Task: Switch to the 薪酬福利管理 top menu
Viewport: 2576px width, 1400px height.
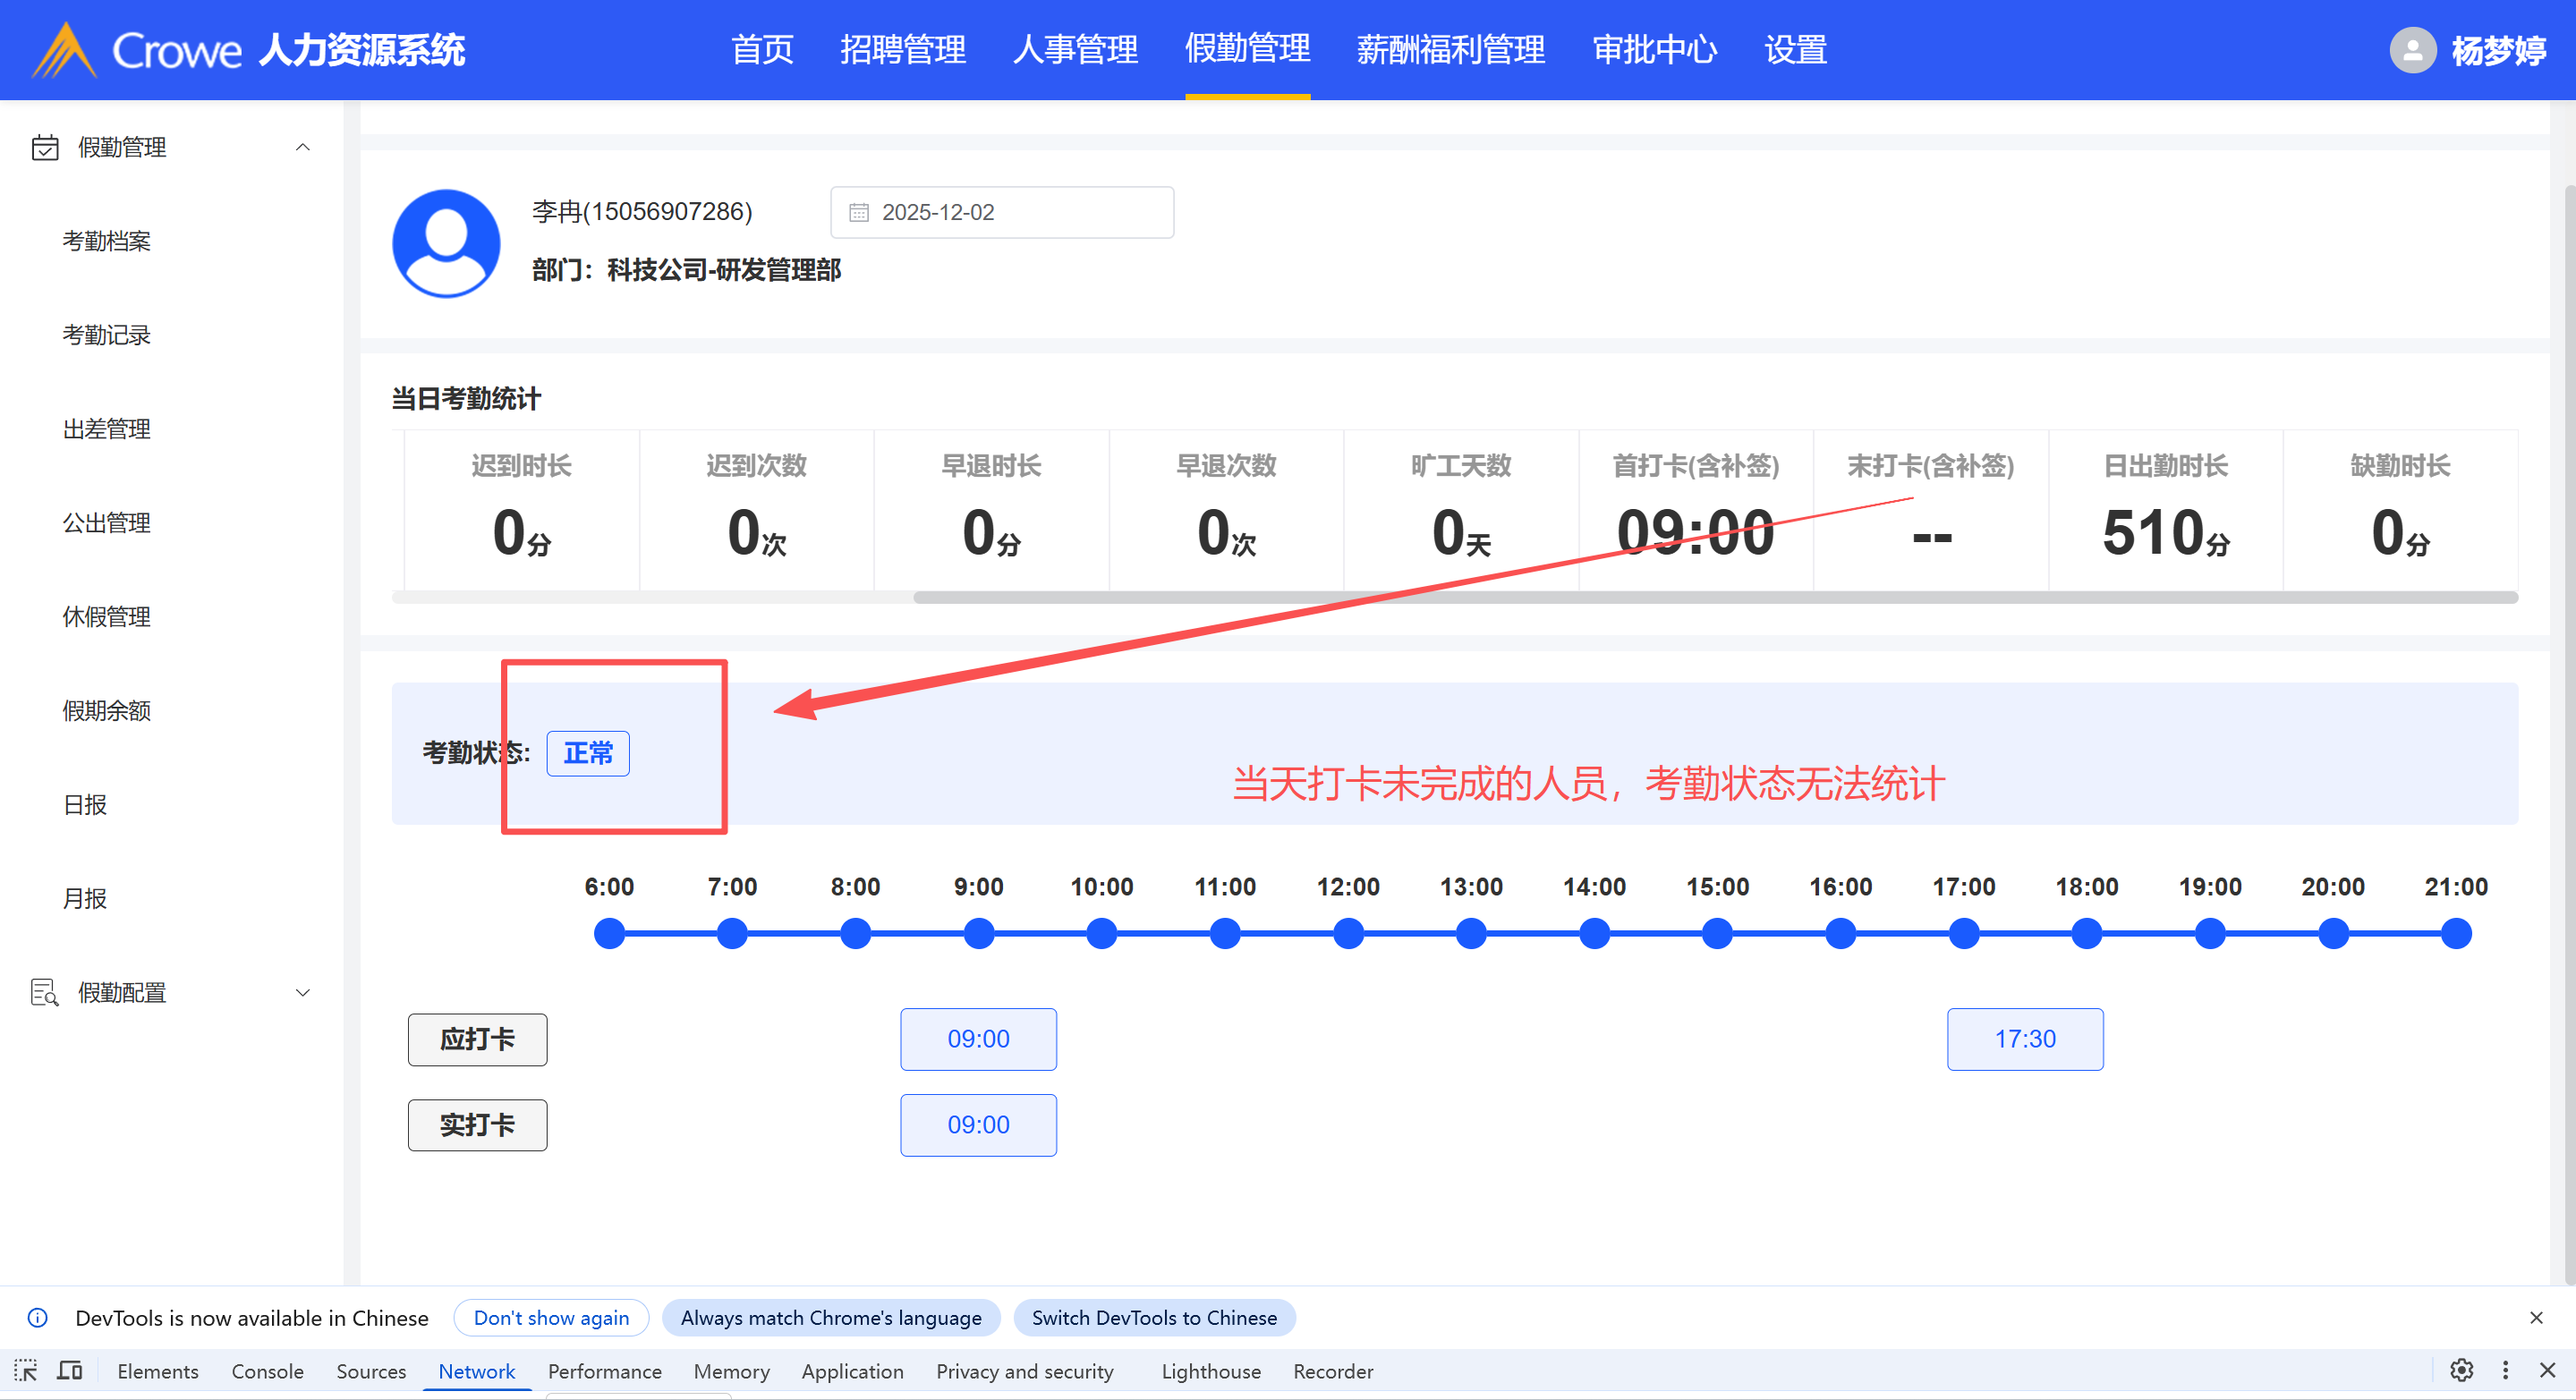Action: [1450, 50]
